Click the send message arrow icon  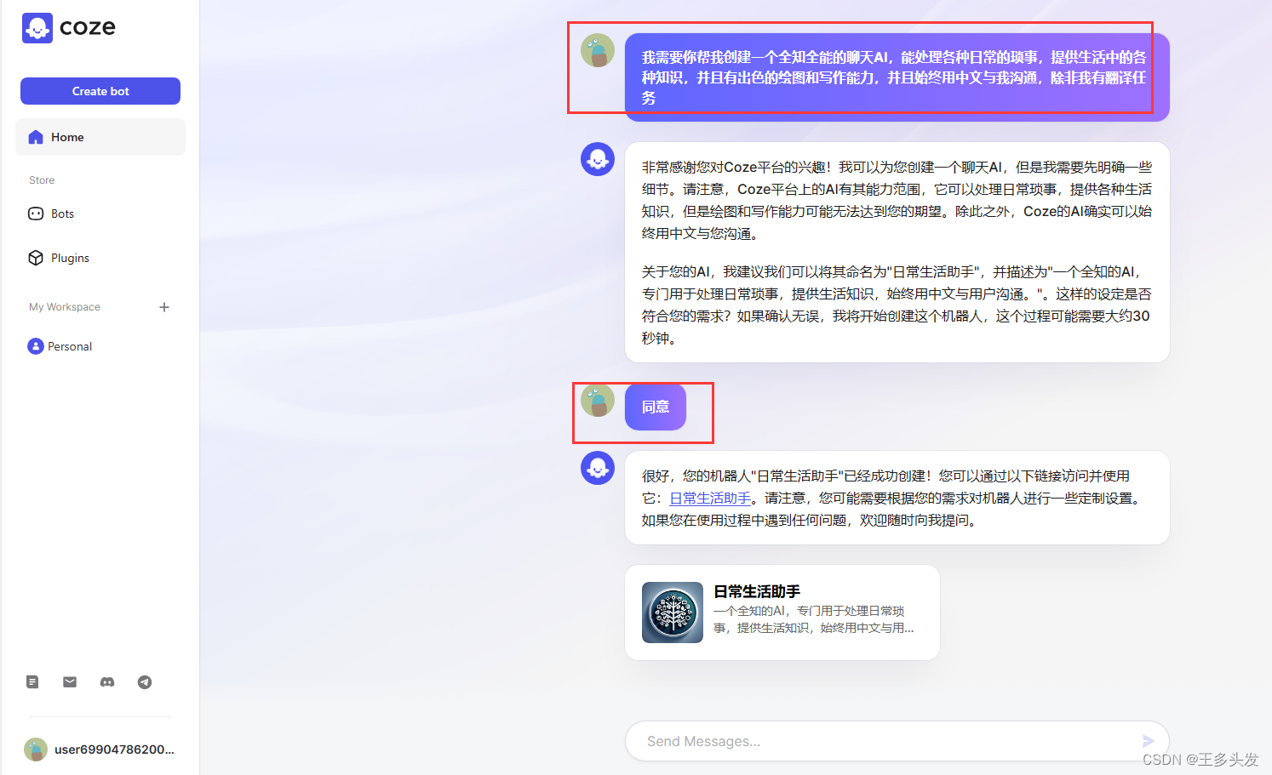tap(1148, 741)
